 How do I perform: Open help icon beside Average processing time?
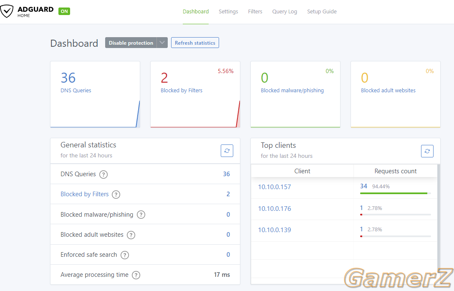(x=136, y=275)
